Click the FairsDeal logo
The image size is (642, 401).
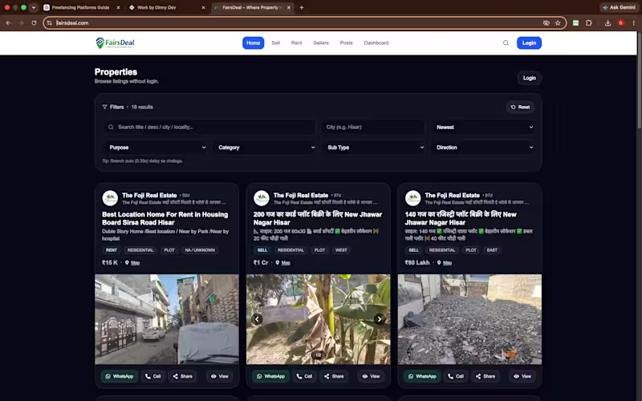[x=115, y=43]
